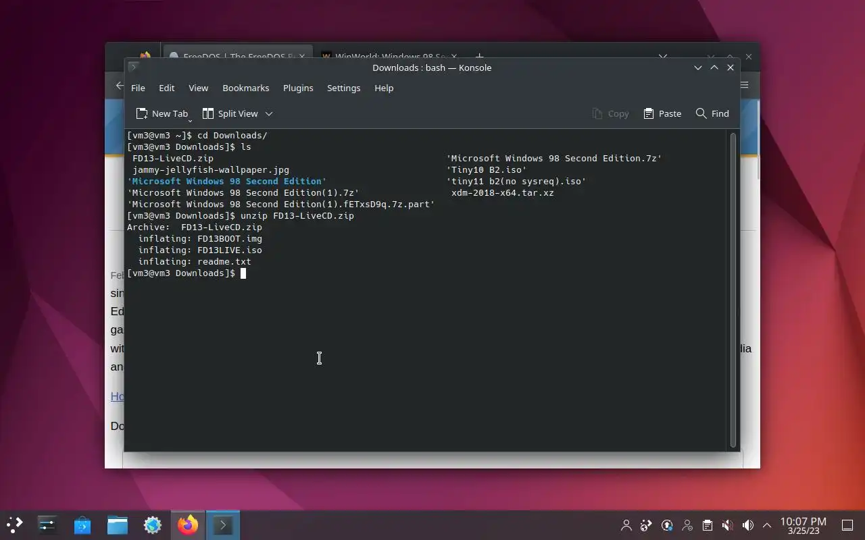Open the software updates tray icon

pos(667,525)
